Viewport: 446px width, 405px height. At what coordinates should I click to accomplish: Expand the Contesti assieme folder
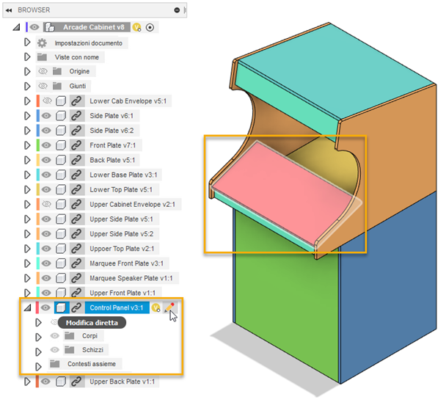click(38, 367)
